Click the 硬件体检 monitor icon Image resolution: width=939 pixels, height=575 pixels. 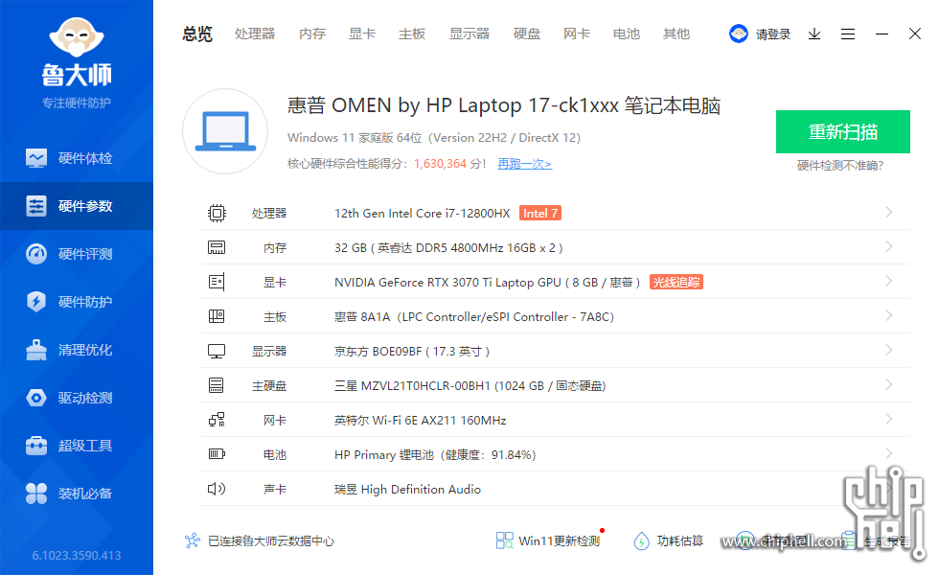[x=36, y=158]
